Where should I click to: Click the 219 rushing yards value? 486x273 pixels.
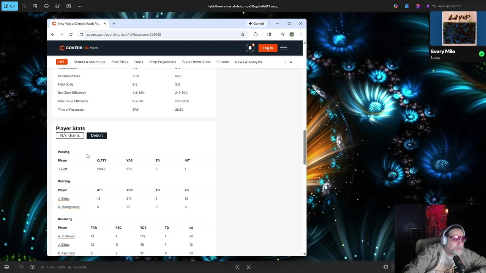(x=129, y=199)
